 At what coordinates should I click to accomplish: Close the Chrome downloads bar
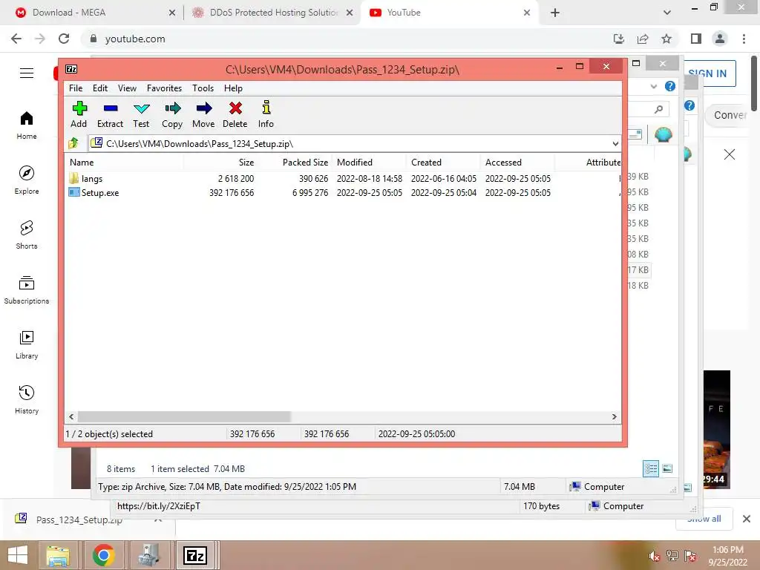pyautogui.click(x=747, y=519)
